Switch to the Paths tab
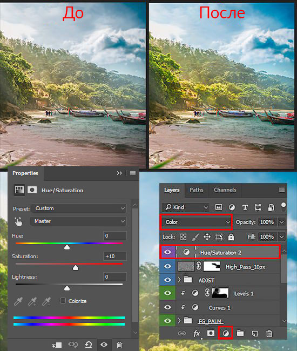Screen dimensions: 297x351 pyautogui.click(x=196, y=190)
